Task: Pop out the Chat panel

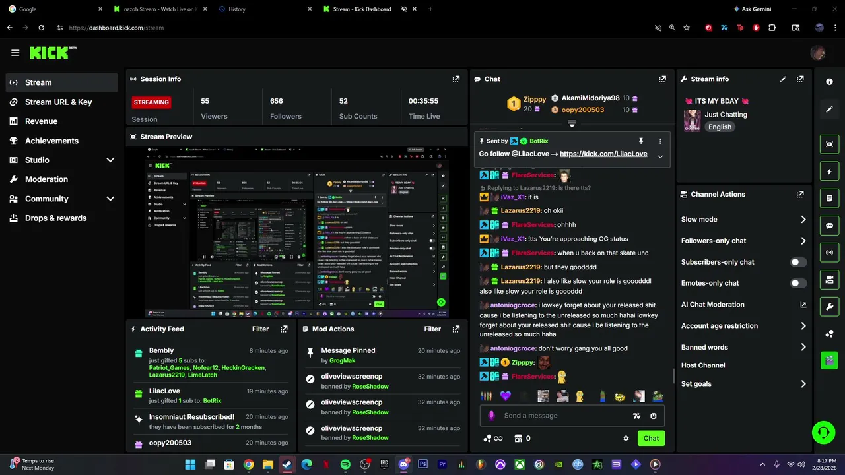Action: [663, 79]
